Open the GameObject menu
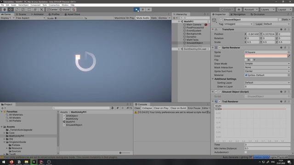The image size is (294, 165). click(23, 5)
